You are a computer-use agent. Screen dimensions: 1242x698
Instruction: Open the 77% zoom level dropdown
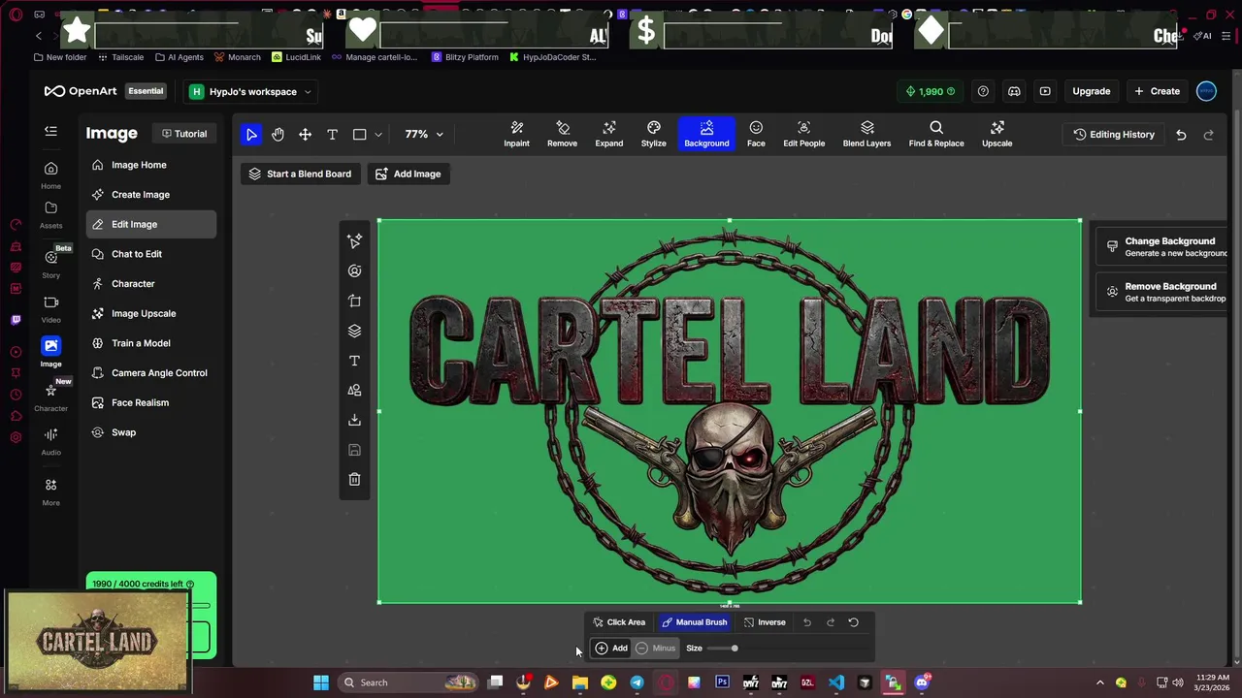[424, 135]
